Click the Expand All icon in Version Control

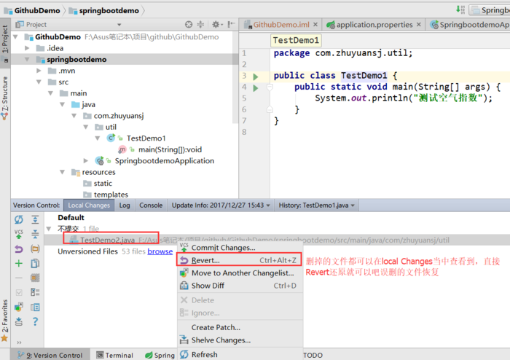pyautogui.click(x=35, y=220)
